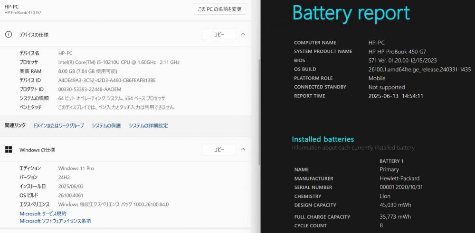Select system type 64 ビット オペレーティング システム text

(112, 98)
